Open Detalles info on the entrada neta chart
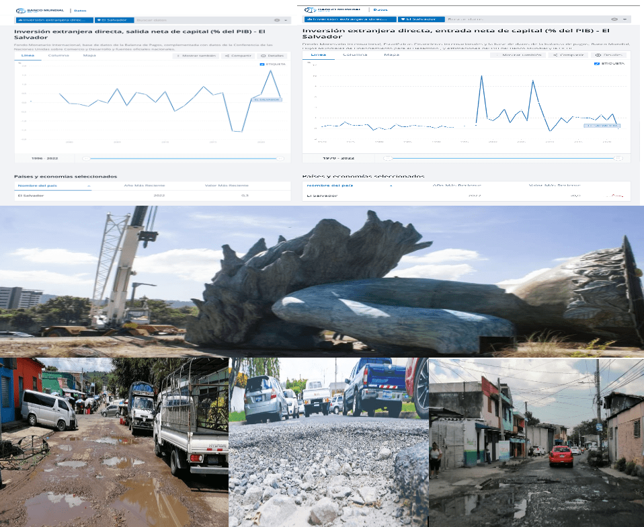 (x=609, y=54)
